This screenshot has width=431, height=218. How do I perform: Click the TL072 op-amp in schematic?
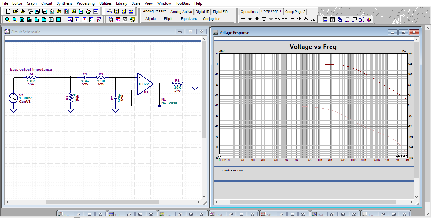[x=145, y=84]
